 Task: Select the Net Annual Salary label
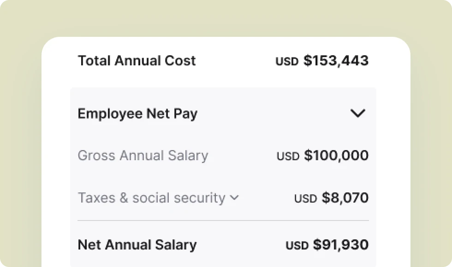[x=137, y=244]
